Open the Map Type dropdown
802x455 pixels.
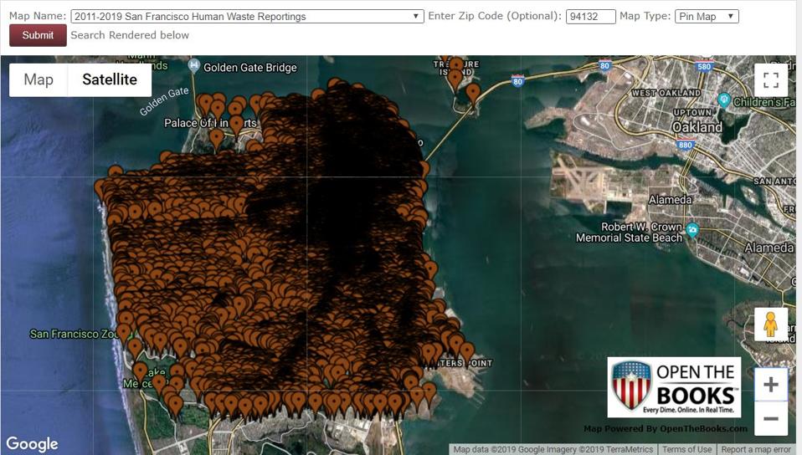pos(707,16)
